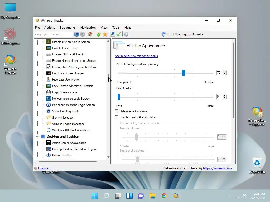Open the Navigation menu
Screen dimensions: 270x202
pos(88,27)
